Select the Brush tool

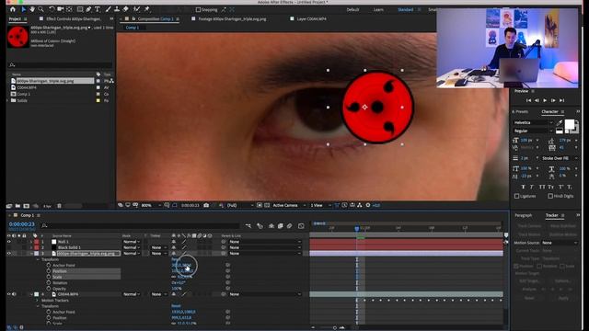click(x=109, y=9)
